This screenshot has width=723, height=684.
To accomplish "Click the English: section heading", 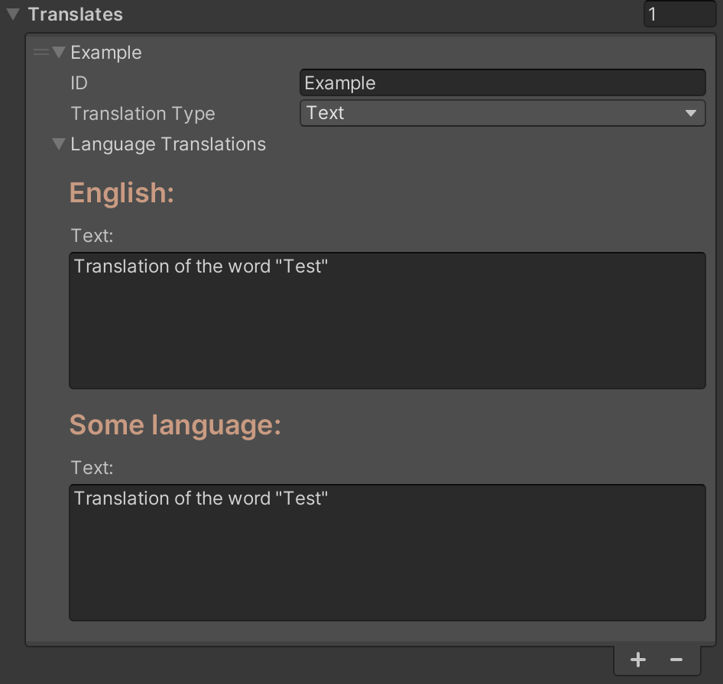I will 122,193.
